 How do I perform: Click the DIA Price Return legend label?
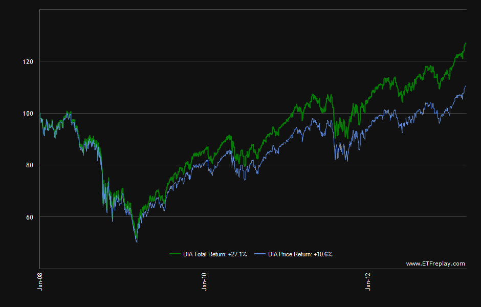[300, 254]
